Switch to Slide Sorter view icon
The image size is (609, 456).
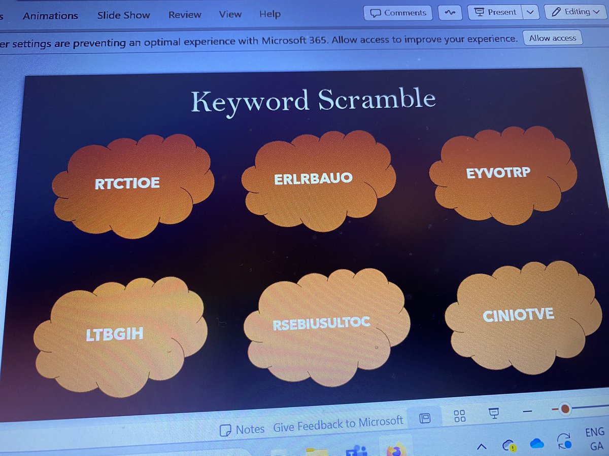point(460,416)
